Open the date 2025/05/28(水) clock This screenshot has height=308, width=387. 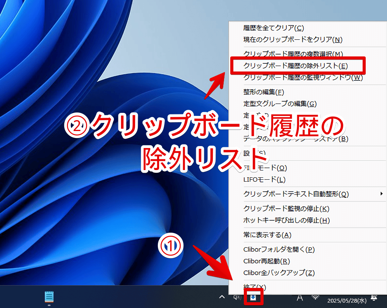point(347,300)
